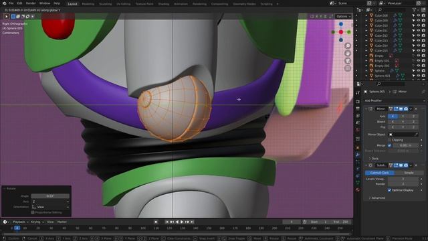Hide Empty.001 with its eye icon
428x241 pixels.
click(x=418, y=61)
